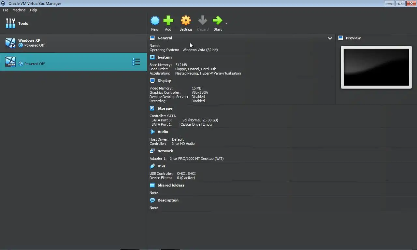The height and width of the screenshot is (250, 417).
Task: Click 'OHCI, EHCI' USB controller value
Action: click(x=186, y=174)
